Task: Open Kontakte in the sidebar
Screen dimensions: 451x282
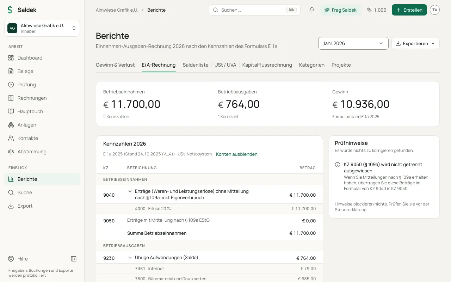Action: (42, 138)
